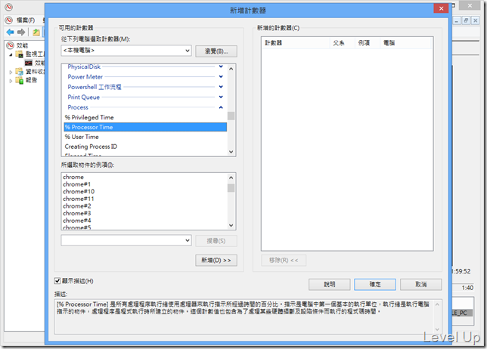Click the 父系 column header
Image resolution: width=487 pixels, height=349 pixels.
(343, 43)
